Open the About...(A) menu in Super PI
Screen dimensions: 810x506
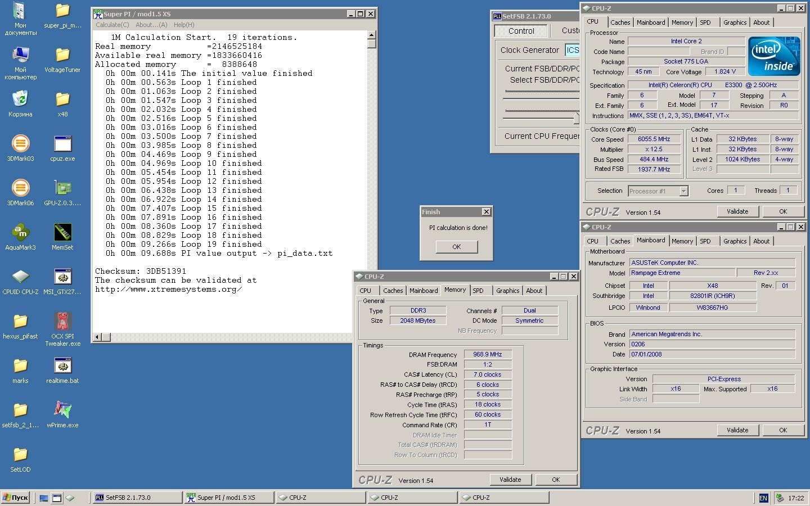[x=151, y=25]
